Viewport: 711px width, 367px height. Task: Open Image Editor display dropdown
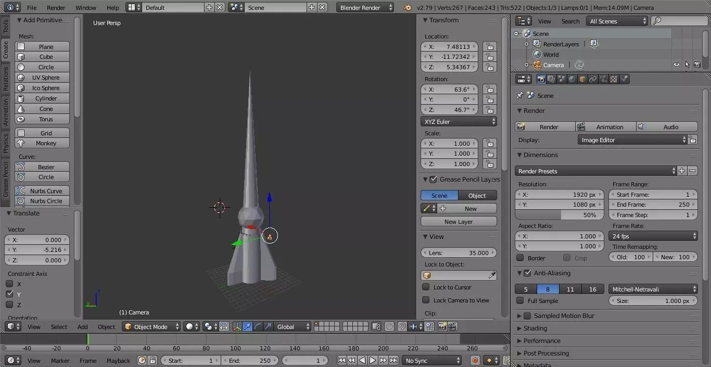pyautogui.click(x=632, y=140)
